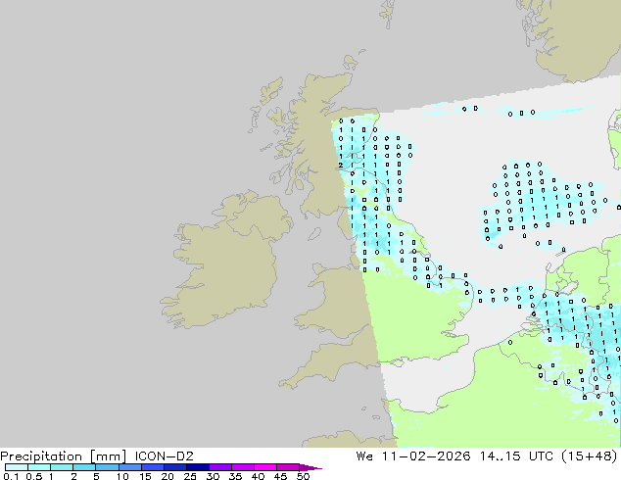The width and height of the screenshot is (621, 480).
Task: Click the '20' legend scale label
Action: click(167, 476)
